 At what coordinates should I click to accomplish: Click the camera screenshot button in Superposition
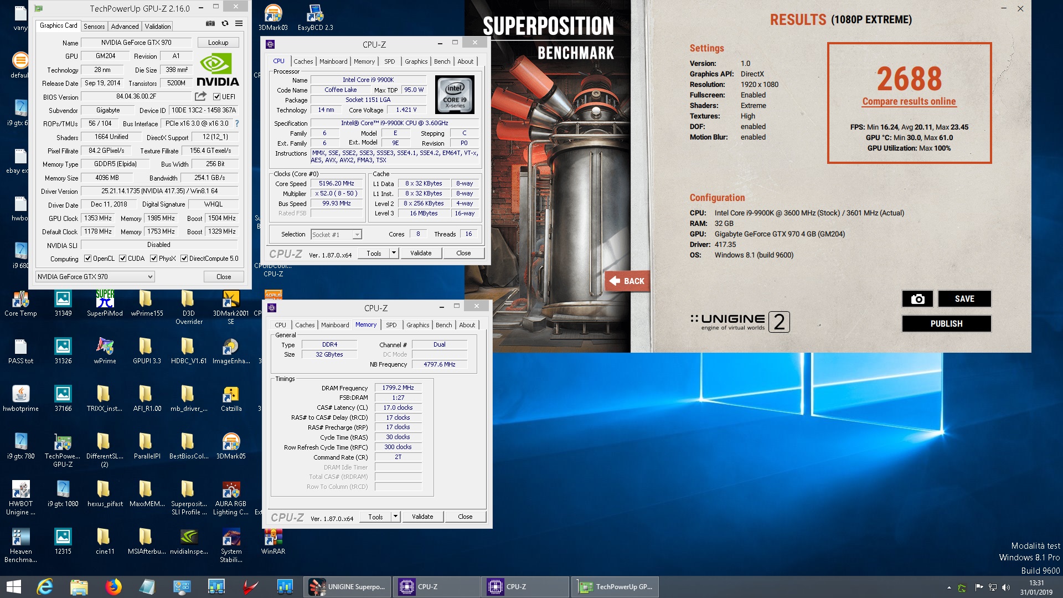(917, 299)
